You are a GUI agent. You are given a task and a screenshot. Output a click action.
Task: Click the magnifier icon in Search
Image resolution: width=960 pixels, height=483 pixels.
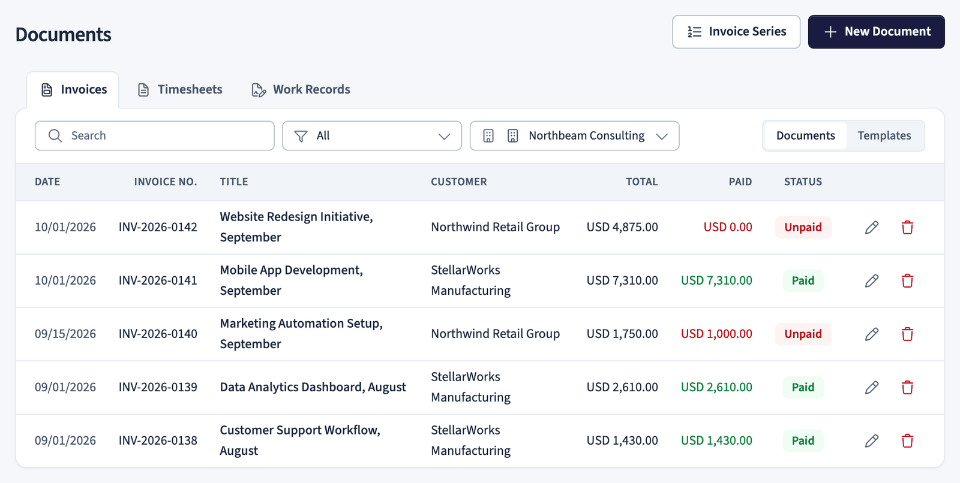(x=55, y=135)
